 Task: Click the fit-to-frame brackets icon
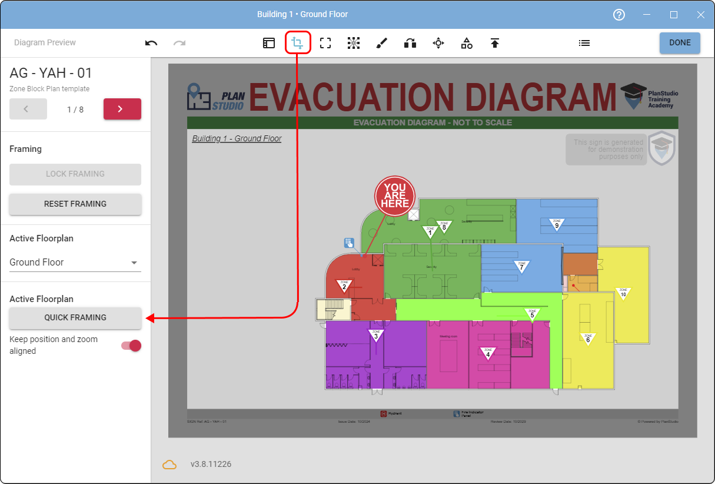click(x=325, y=43)
